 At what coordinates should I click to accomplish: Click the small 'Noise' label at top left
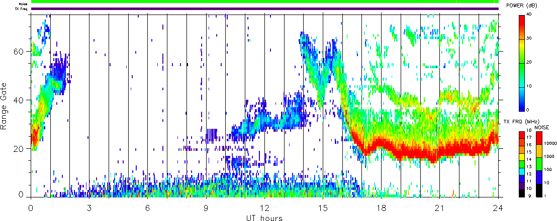coord(23,4)
